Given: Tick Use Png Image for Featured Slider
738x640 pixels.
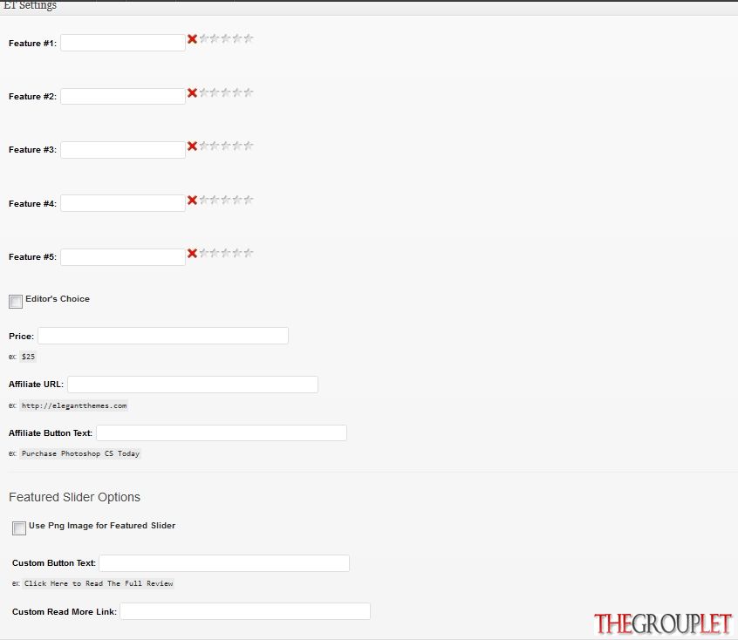Looking at the screenshot, I should (x=19, y=528).
